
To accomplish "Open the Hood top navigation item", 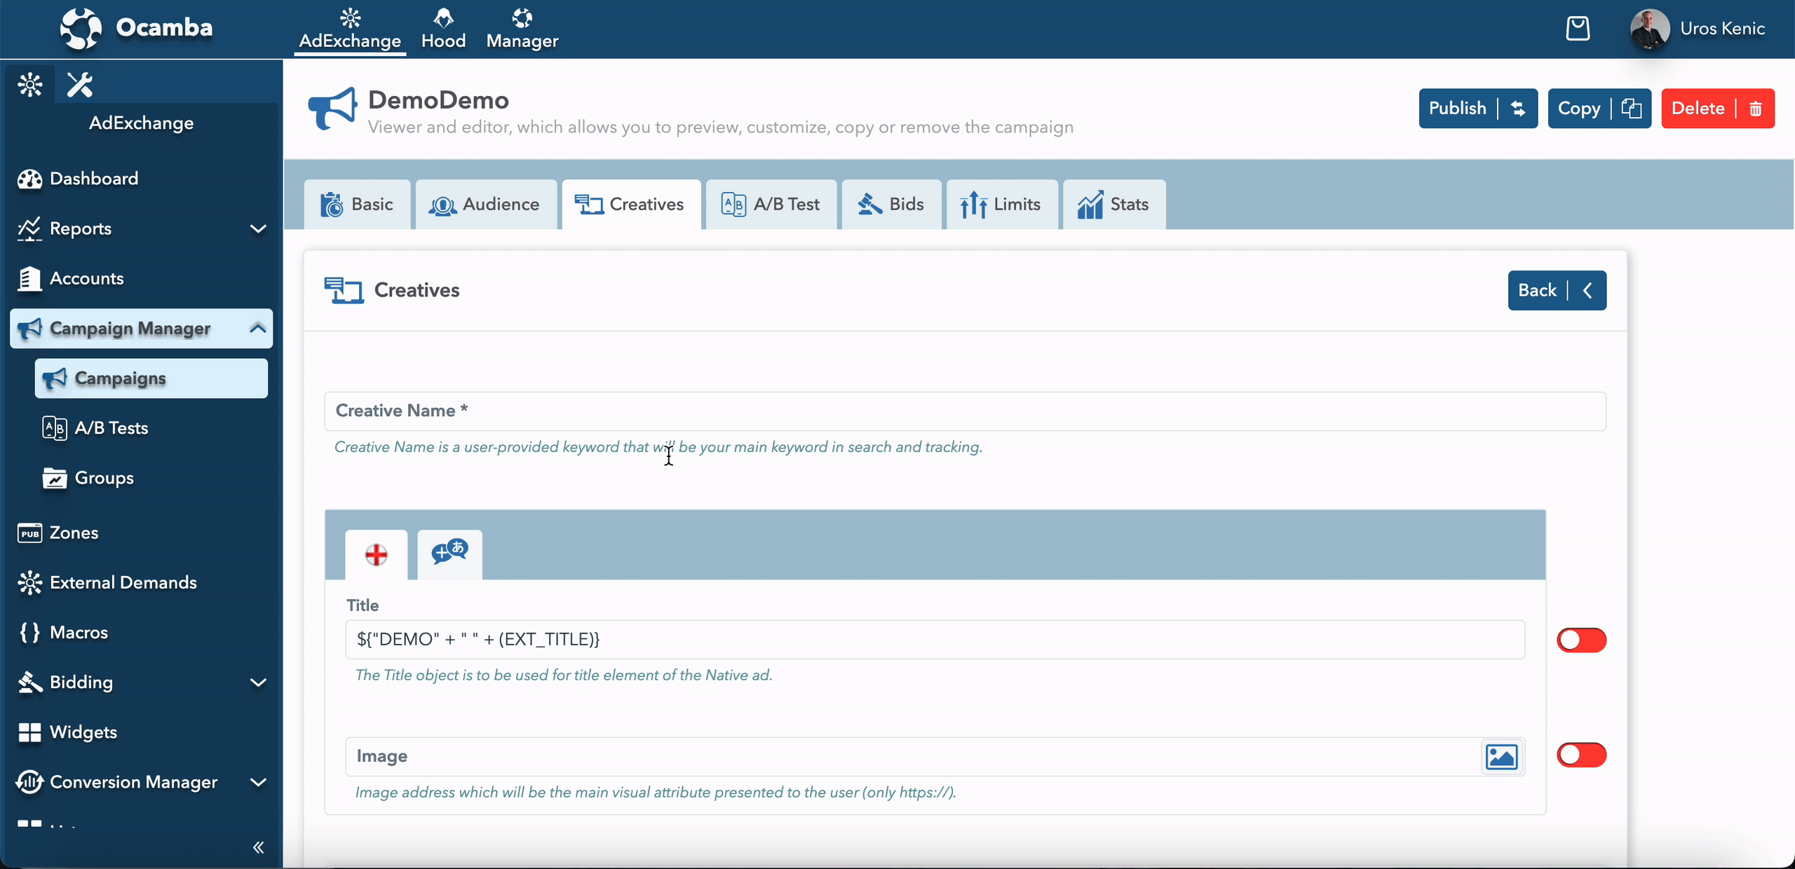I will [x=443, y=29].
